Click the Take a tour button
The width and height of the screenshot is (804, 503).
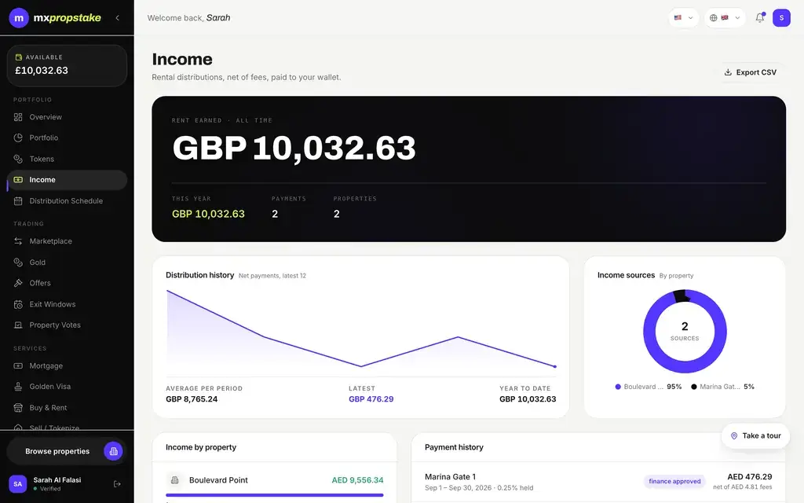click(755, 435)
